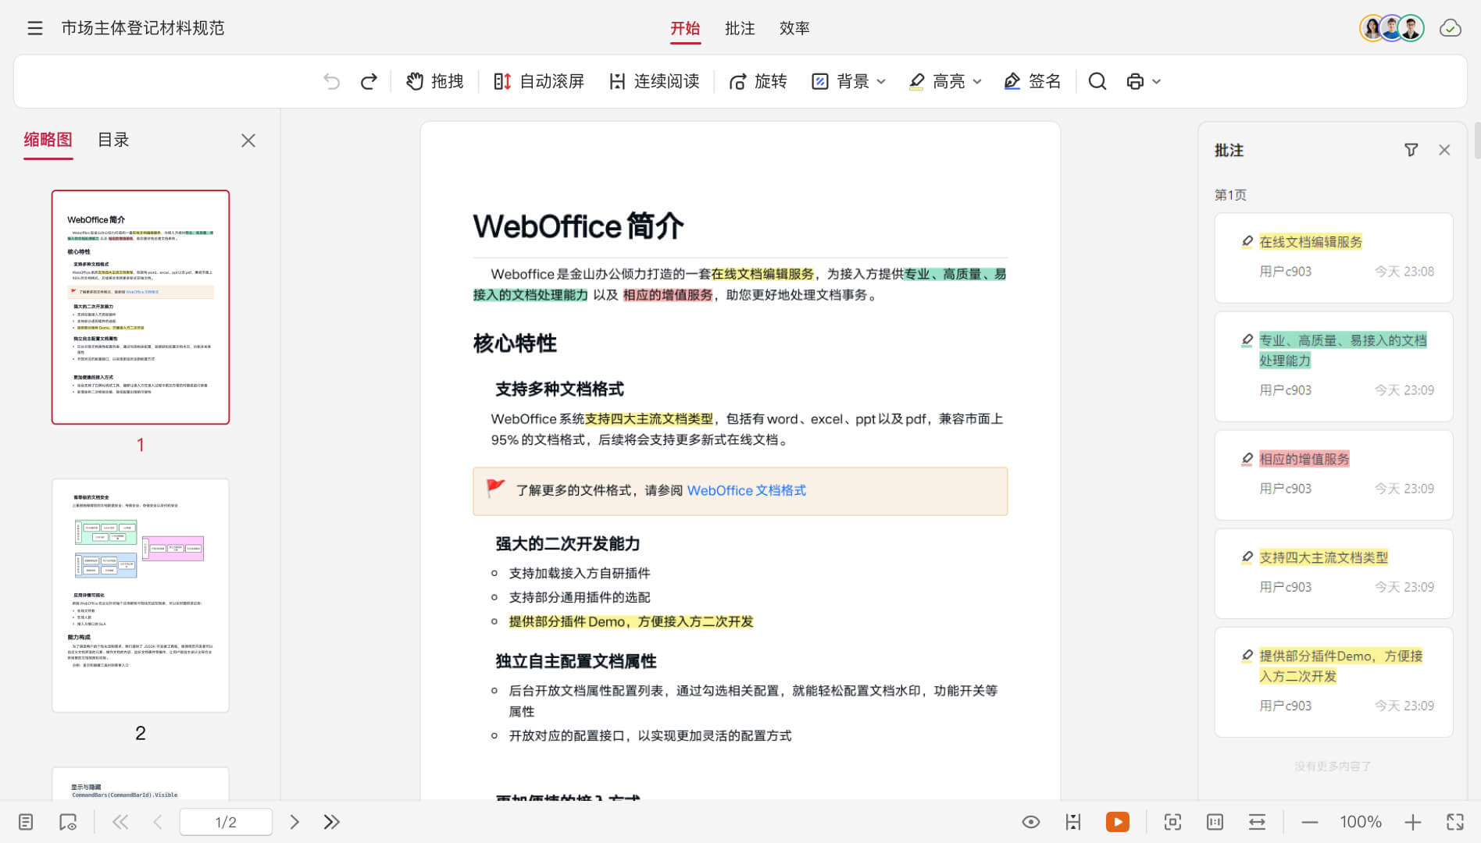The width and height of the screenshot is (1481, 843).
Task: Close the 批注 annotations panel
Action: point(1444,150)
